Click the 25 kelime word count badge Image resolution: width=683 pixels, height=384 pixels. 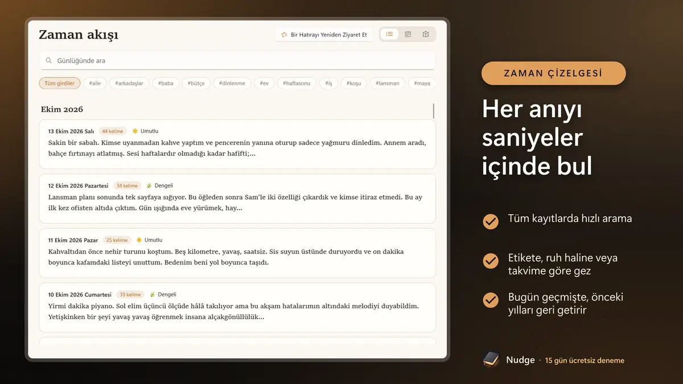[117, 240]
